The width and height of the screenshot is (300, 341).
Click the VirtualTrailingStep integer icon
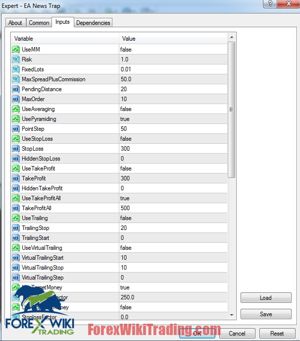coord(16,278)
